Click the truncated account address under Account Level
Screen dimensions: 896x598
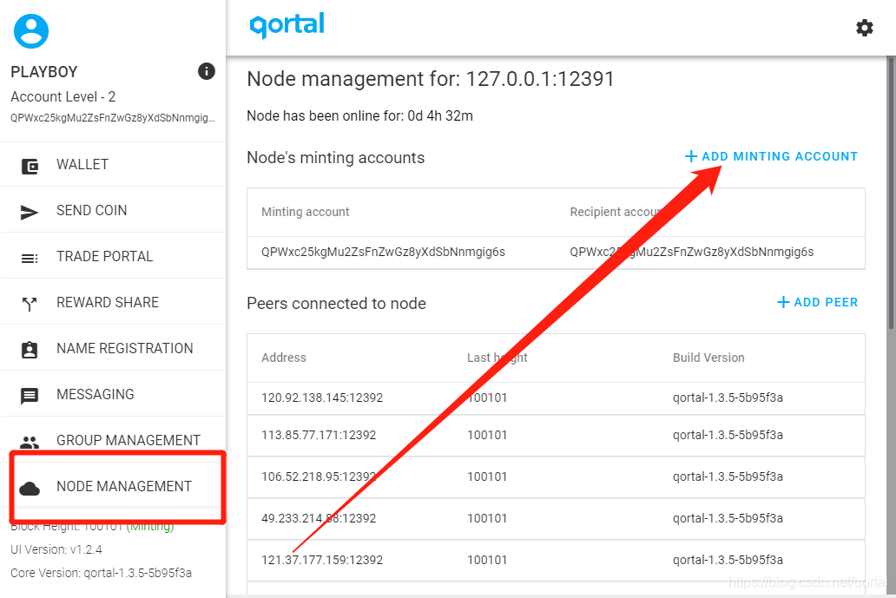click(113, 118)
